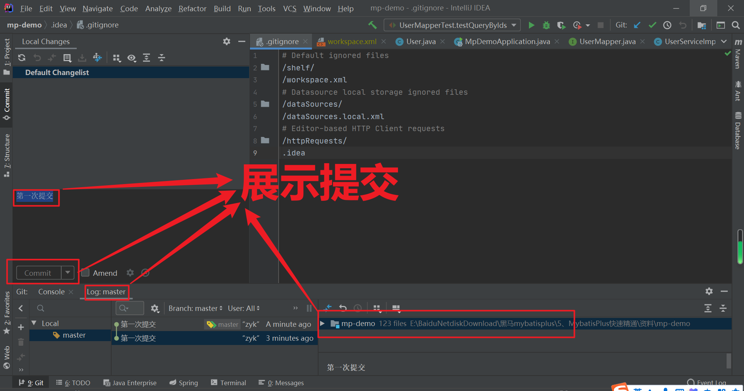744x391 pixels.
Task: Run with coverage shield icon
Action: tap(561, 25)
